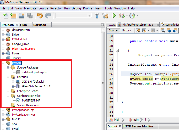
Task: Expand the designpattern project node
Action: click(3, 30)
